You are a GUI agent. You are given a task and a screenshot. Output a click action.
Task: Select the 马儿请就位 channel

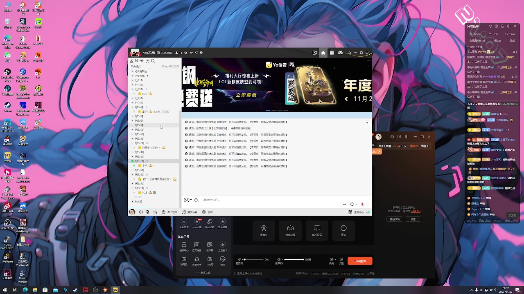[x=140, y=71]
